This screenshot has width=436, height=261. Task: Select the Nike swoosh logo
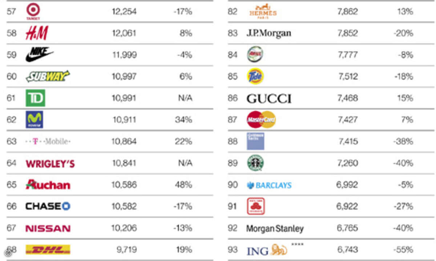pyautogui.click(x=39, y=55)
